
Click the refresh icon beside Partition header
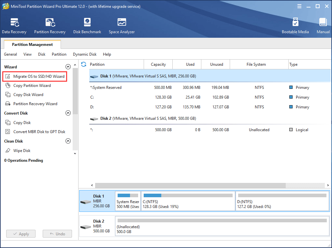84,64
